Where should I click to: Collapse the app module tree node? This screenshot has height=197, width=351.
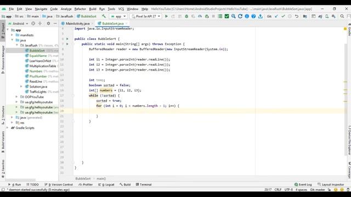tap(8, 30)
